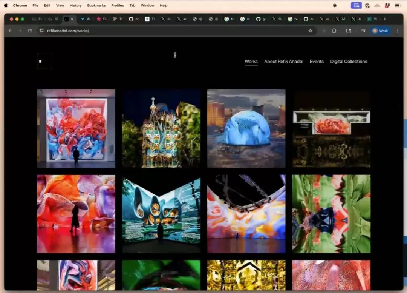Switch to the GitHub tab labeled 'di'
The width and height of the screenshot is (407, 293).
point(308,19)
